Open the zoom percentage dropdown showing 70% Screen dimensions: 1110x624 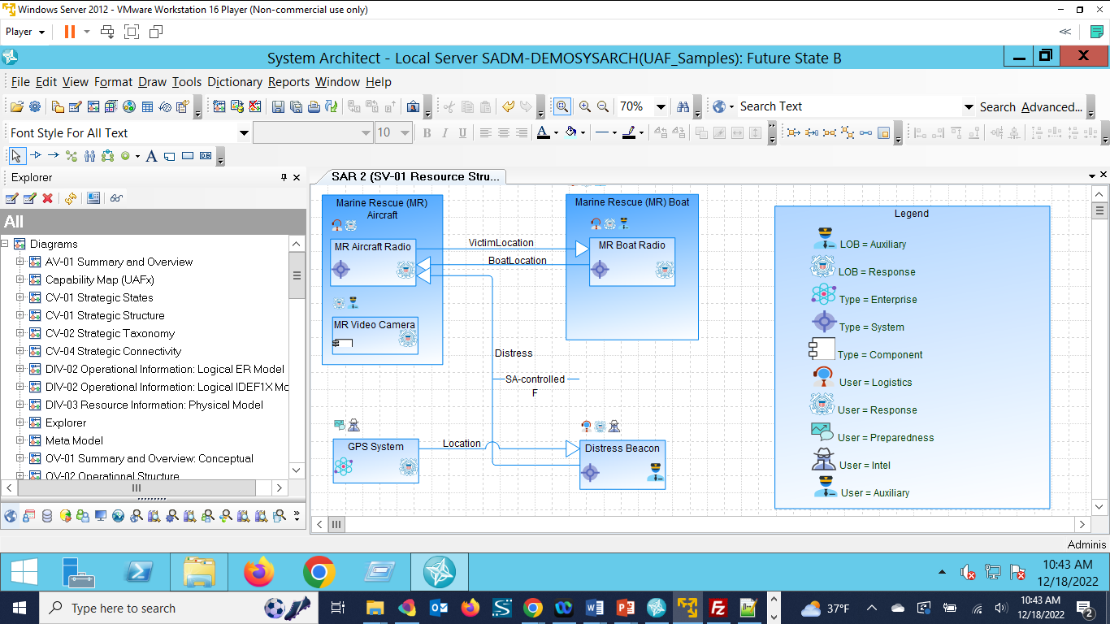click(661, 106)
